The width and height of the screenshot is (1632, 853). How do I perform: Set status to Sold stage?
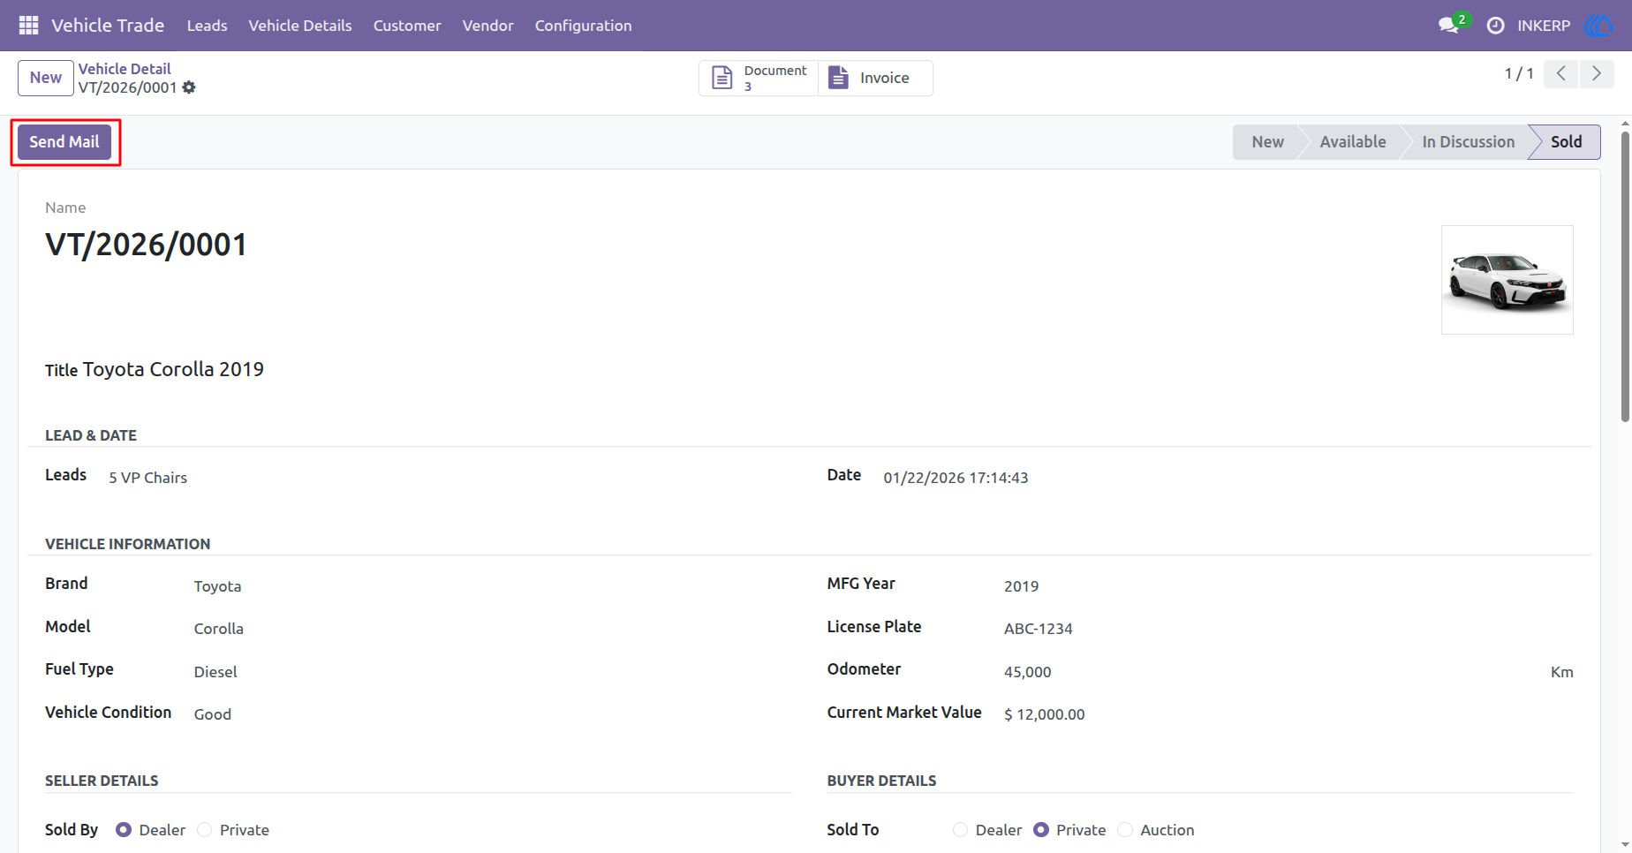tap(1566, 142)
